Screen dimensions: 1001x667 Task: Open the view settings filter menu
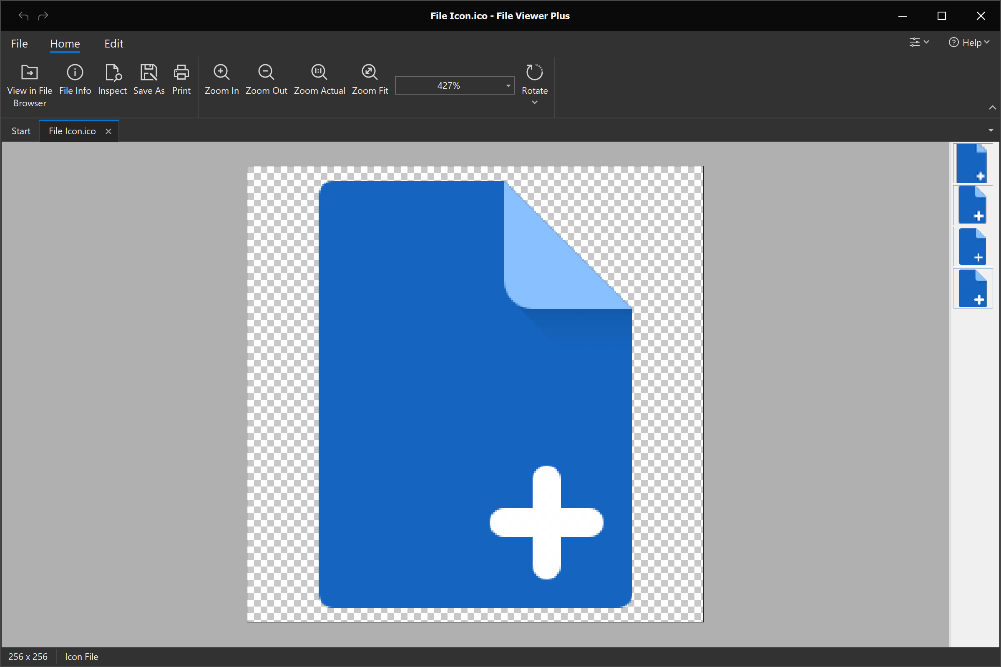[918, 42]
